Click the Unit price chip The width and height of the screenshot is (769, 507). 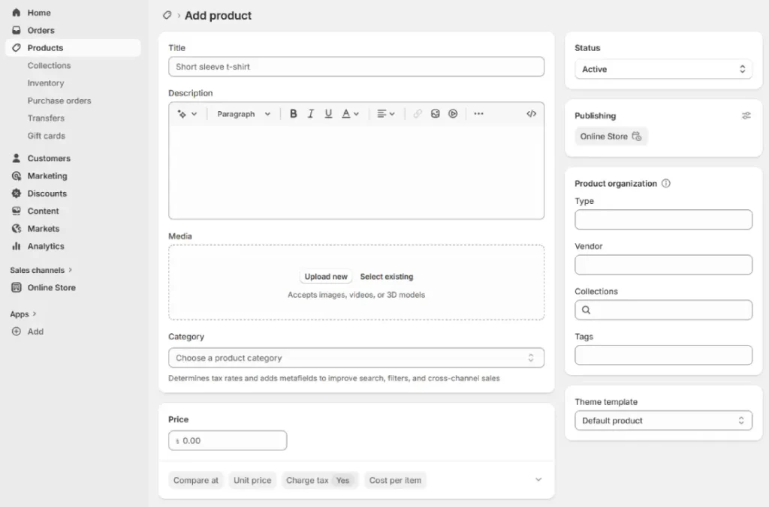252,481
